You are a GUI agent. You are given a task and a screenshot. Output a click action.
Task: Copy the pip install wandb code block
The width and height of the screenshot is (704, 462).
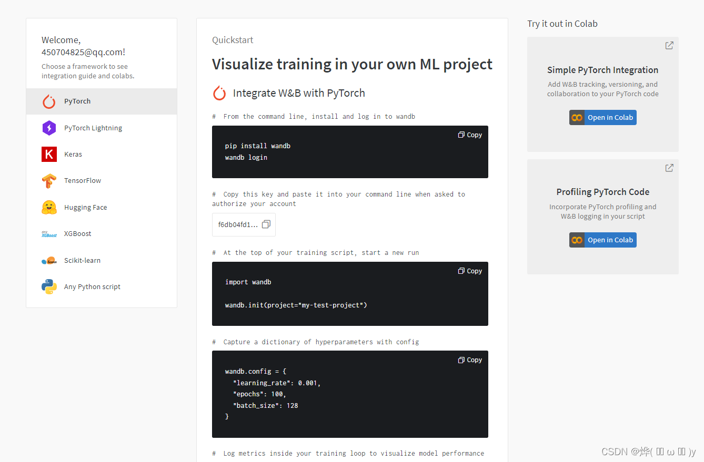coord(470,135)
